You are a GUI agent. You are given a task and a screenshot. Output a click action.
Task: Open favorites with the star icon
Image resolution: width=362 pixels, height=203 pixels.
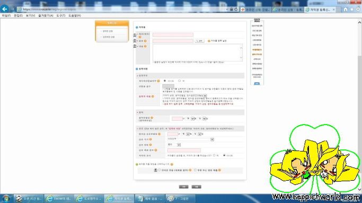pyautogui.click(x=351, y=9)
